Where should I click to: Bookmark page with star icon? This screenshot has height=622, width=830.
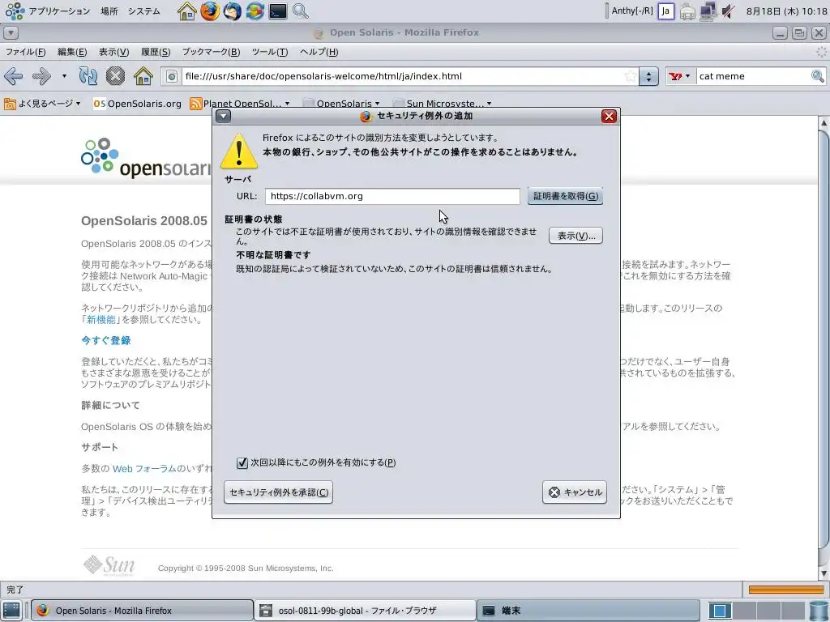[630, 76]
